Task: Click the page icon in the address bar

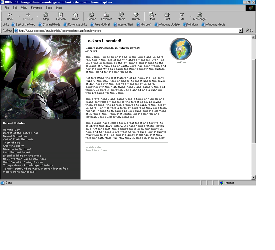Action: [16, 30]
